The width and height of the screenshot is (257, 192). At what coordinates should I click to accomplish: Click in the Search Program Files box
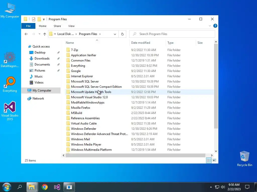[172, 34]
